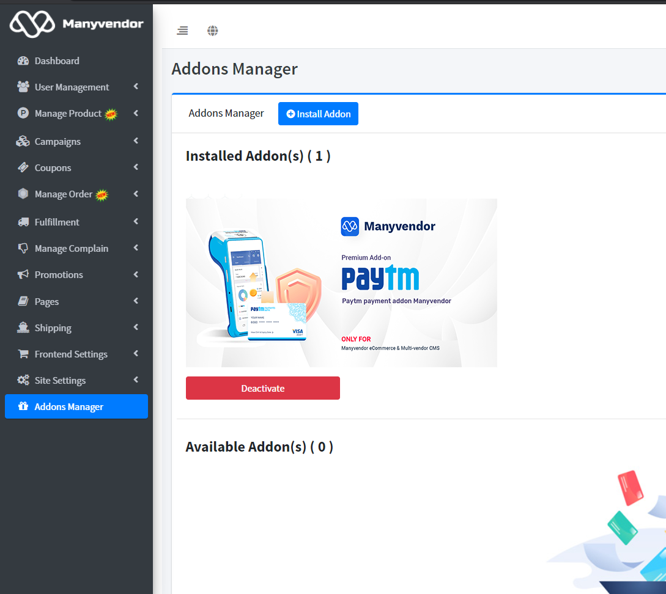Open the globe language icon
Viewport: 666px width, 594px height.
point(213,31)
